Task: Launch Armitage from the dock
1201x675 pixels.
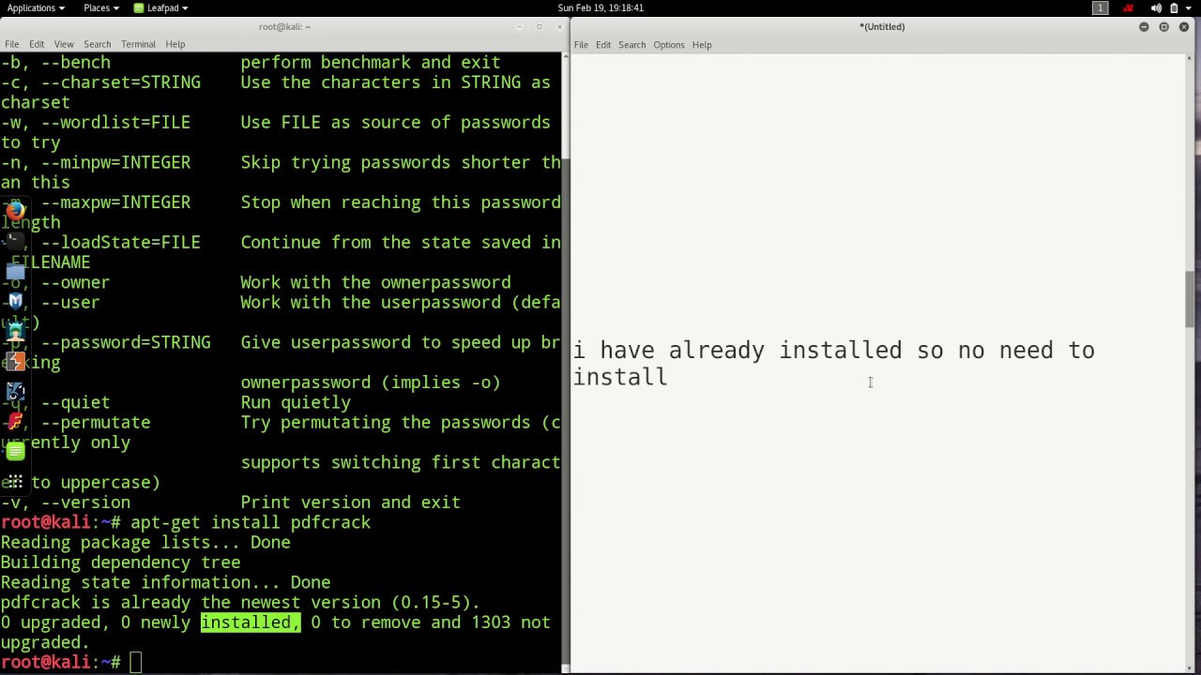Action: [15, 331]
